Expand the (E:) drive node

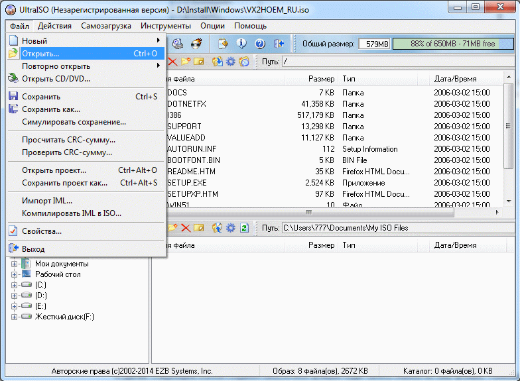[14, 306]
